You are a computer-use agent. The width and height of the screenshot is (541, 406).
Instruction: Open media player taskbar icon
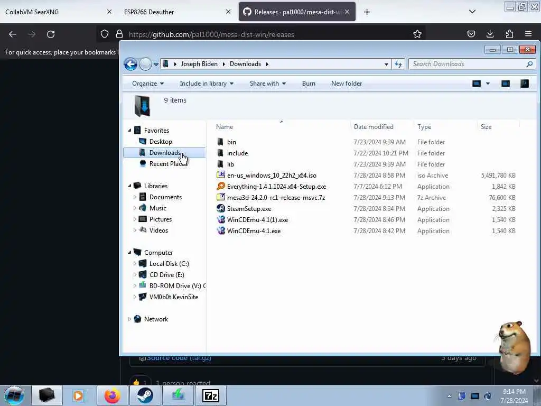[79, 395]
